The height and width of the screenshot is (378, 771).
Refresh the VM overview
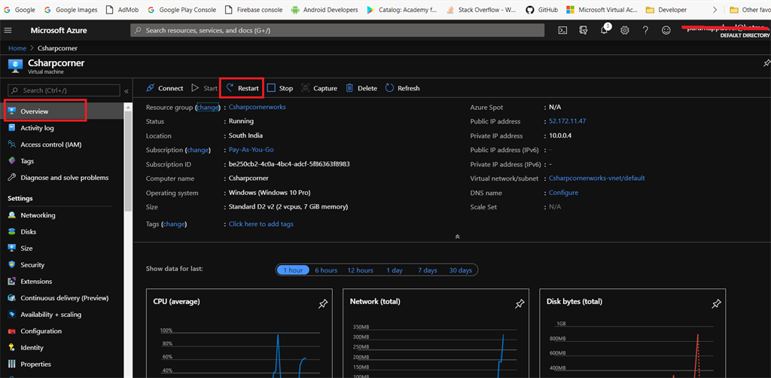click(x=402, y=89)
